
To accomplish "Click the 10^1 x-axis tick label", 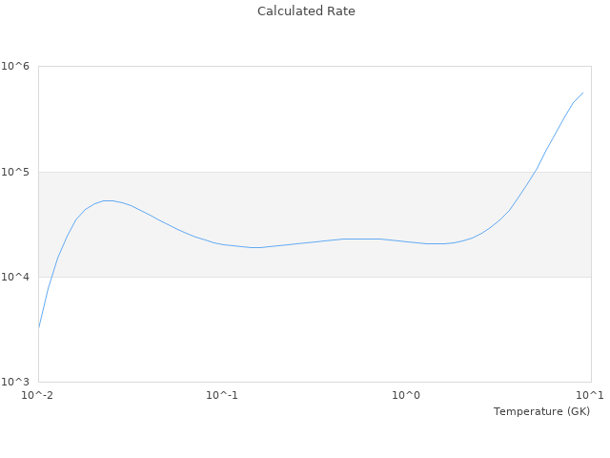I will pyautogui.click(x=590, y=395).
